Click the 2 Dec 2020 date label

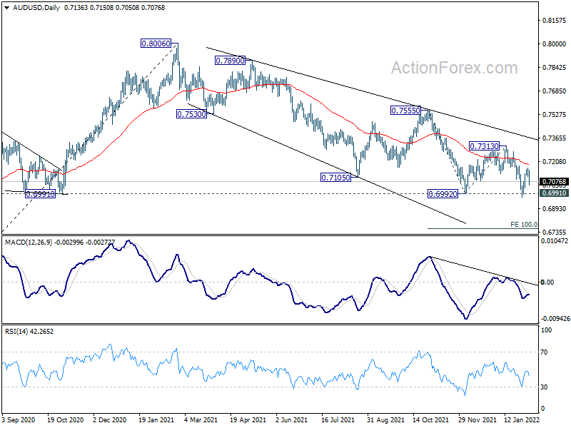pyautogui.click(x=110, y=419)
